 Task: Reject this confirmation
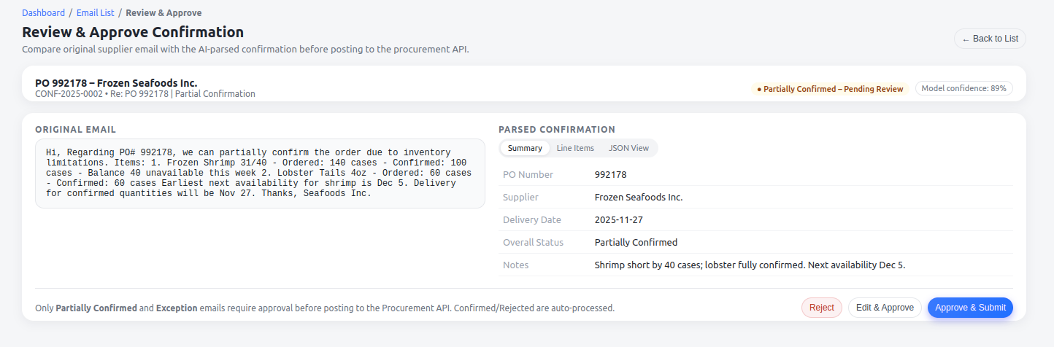tap(821, 308)
